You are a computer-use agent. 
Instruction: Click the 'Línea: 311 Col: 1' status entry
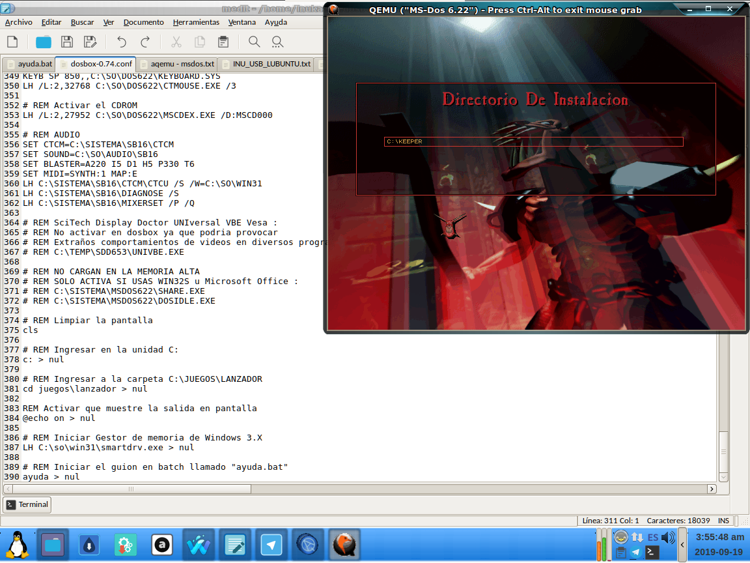(610, 521)
